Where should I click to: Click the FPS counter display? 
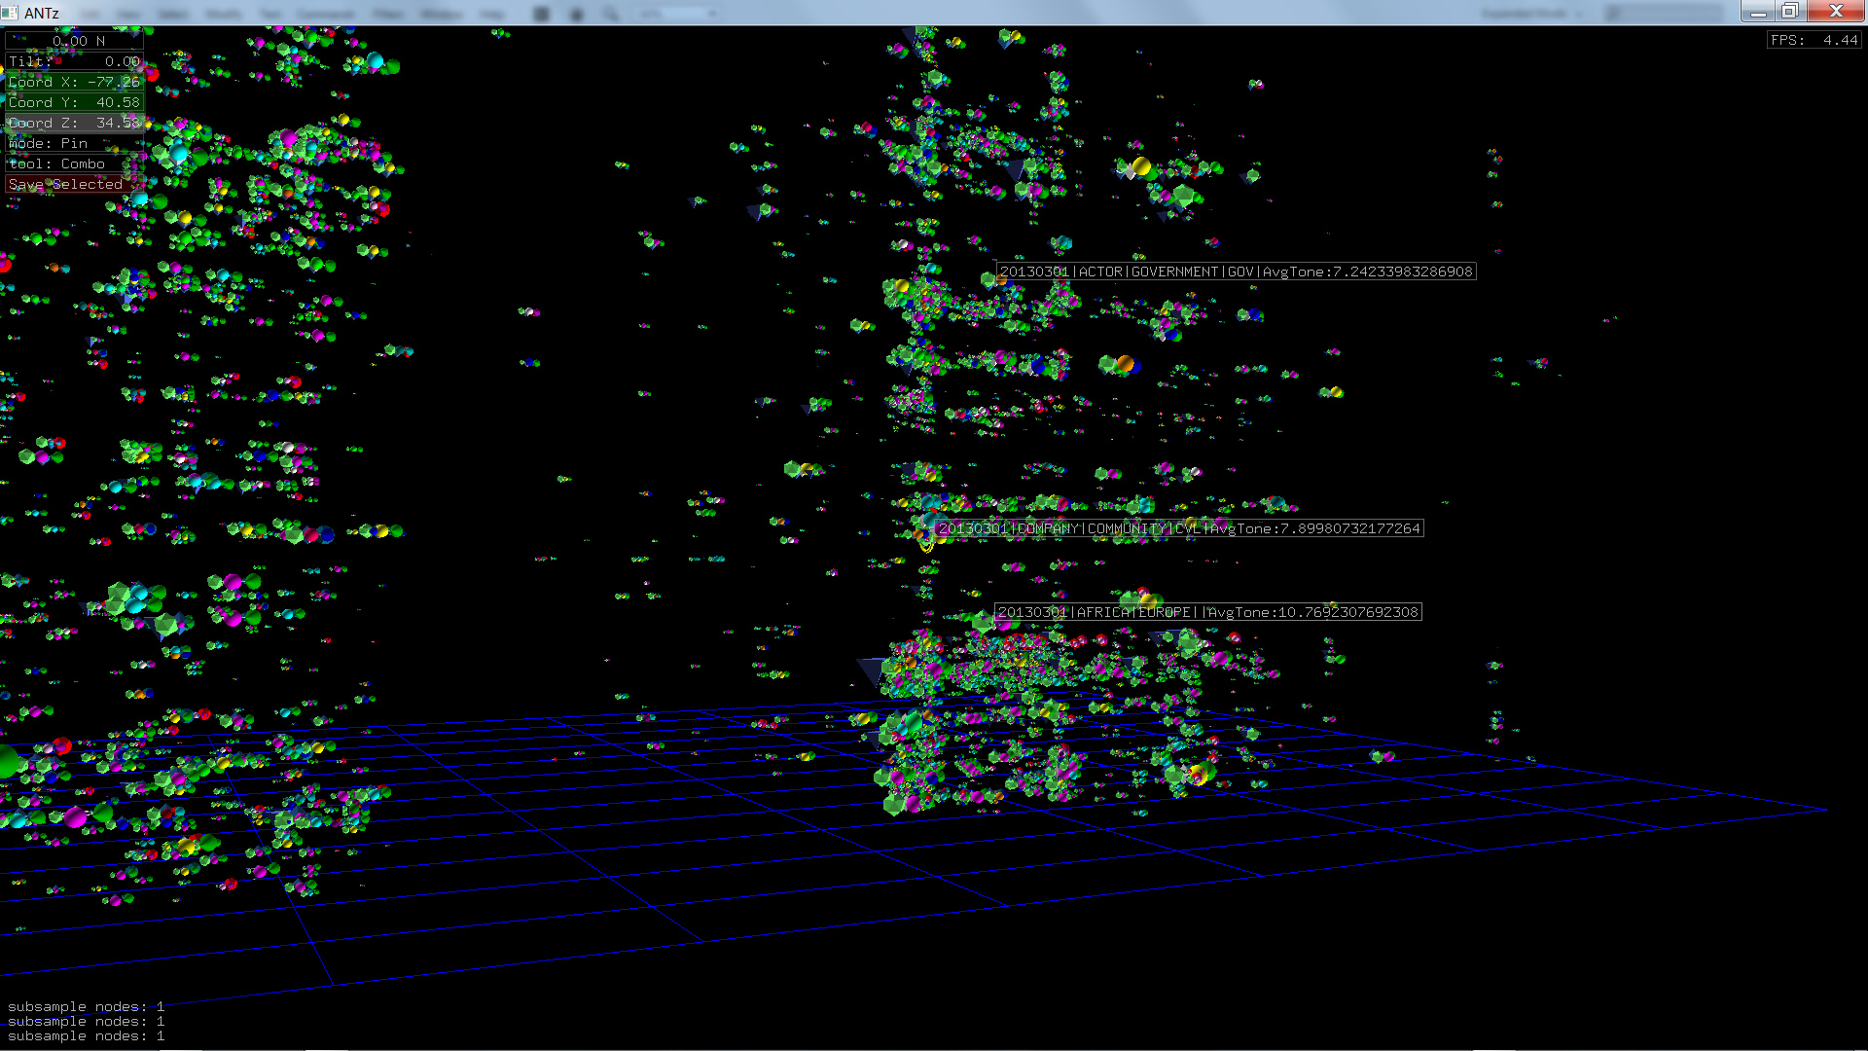[1814, 40]
